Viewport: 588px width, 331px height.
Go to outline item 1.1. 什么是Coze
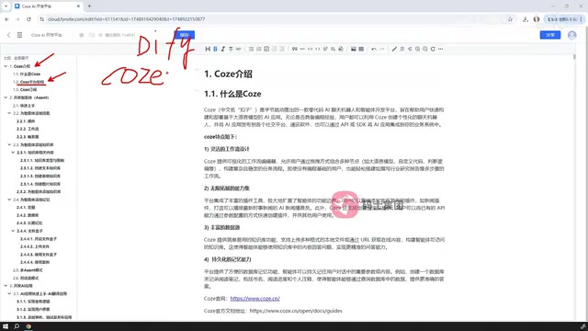(x=27, y=74)
